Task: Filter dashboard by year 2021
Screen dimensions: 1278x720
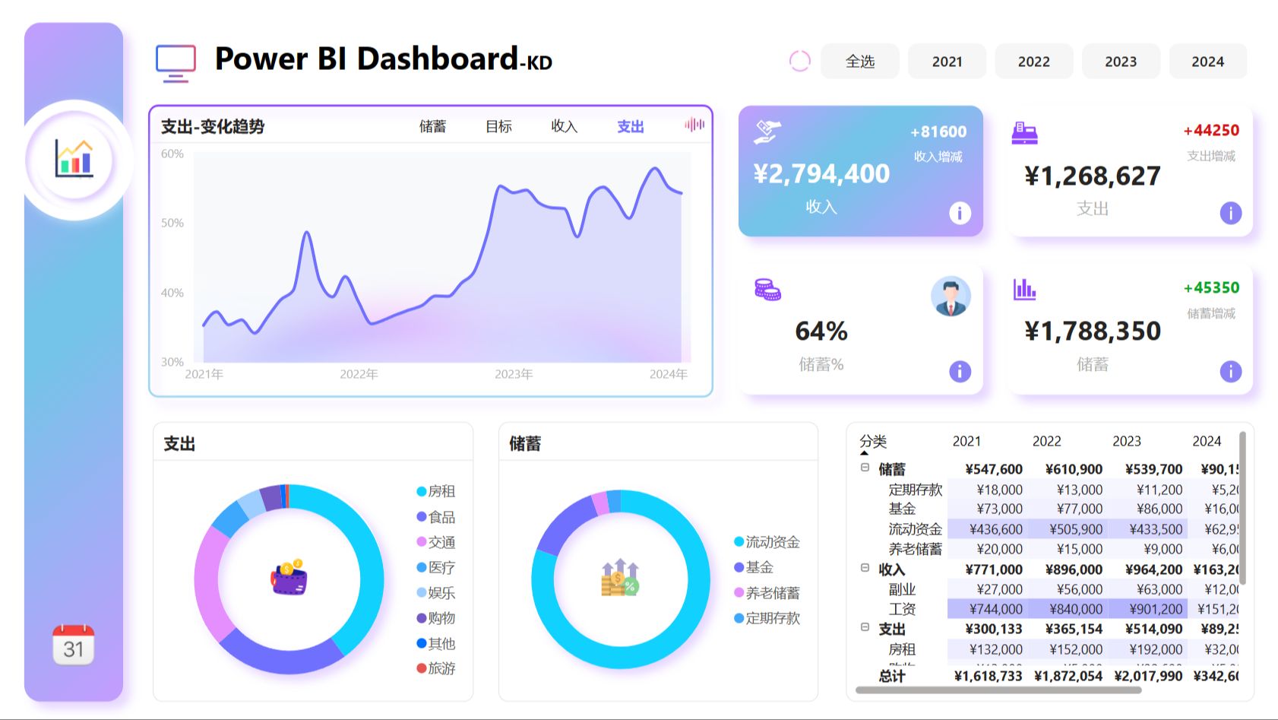Action: [x=947, y=62]
